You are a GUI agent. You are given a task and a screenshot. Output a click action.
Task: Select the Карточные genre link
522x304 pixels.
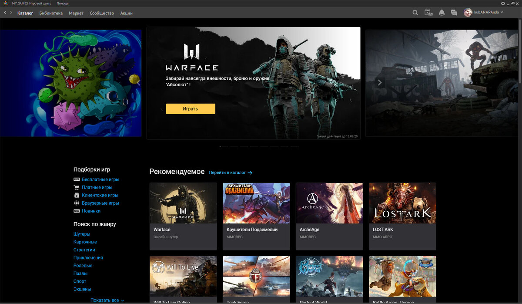click(85, 242)
